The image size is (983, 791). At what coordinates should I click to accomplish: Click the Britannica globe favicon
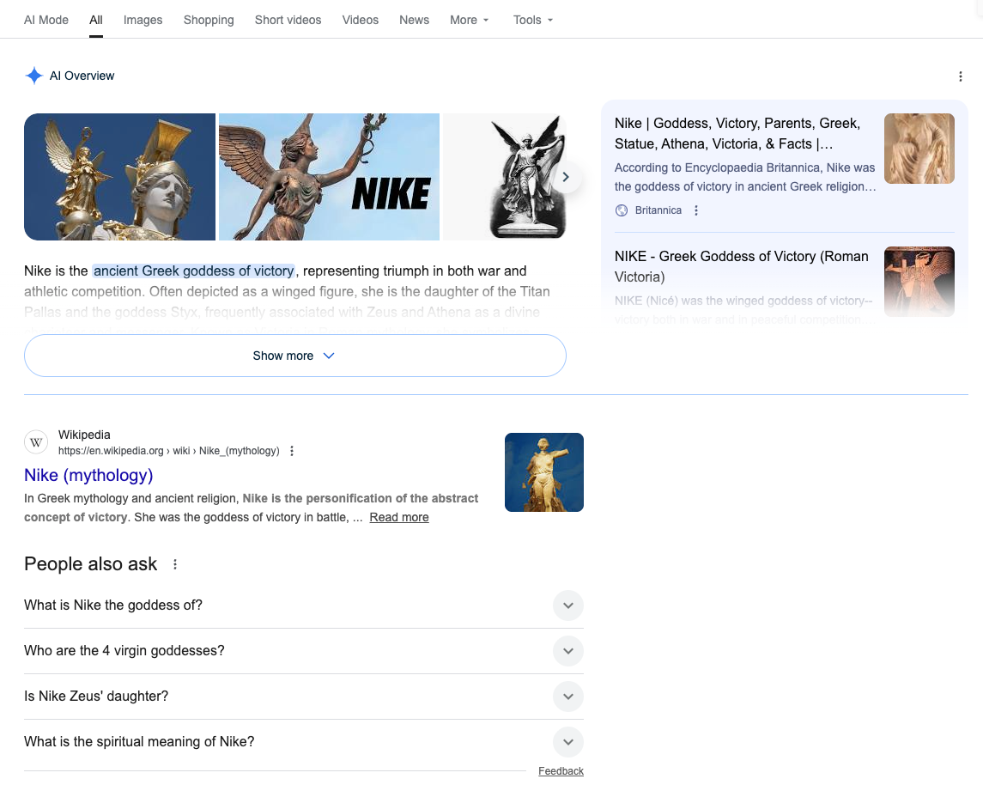pyautogui.click(x=622, y=210)
